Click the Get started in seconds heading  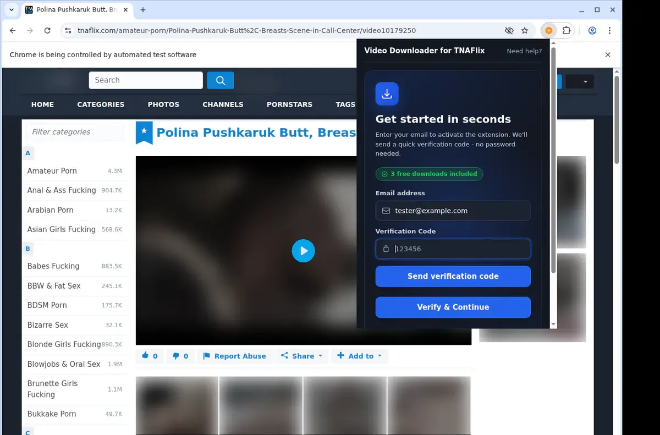(443, 119)
